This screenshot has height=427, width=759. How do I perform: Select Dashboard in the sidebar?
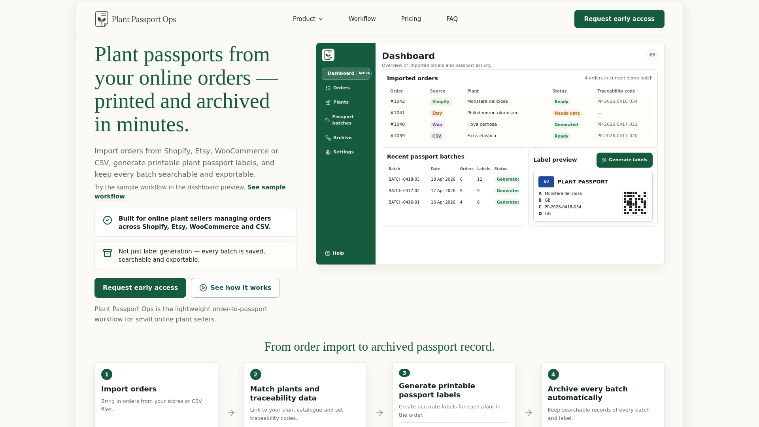coord(346,74)
